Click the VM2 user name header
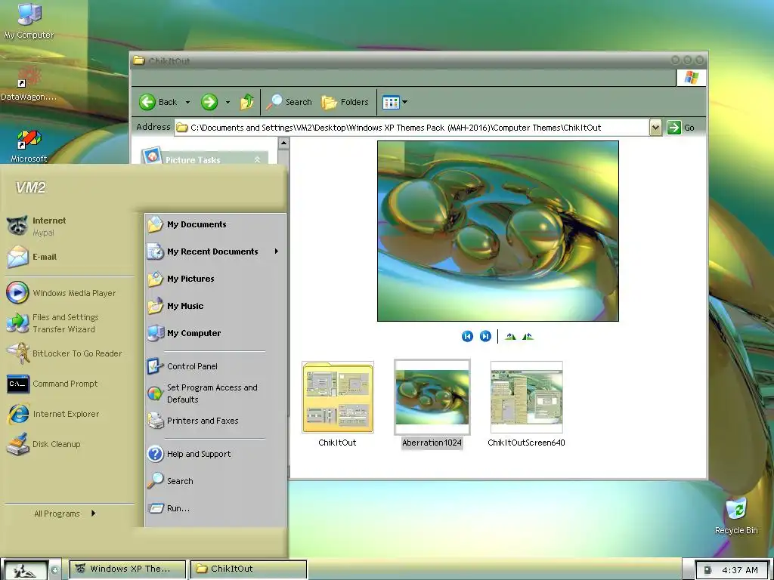 tap(30, 188)
